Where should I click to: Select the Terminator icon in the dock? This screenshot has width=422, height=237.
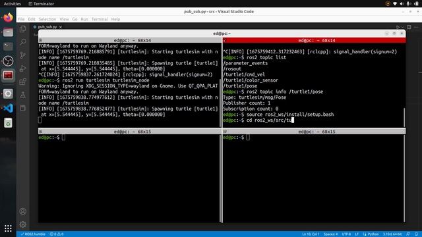[8, 75]
